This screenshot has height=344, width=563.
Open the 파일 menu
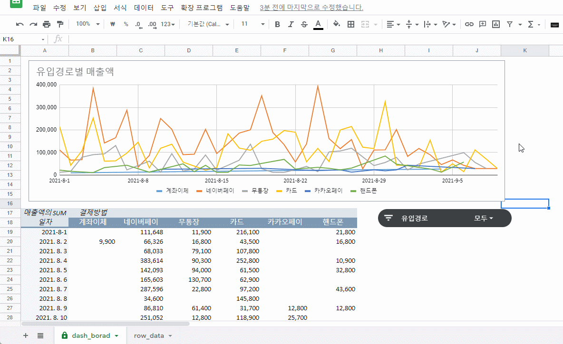click(39, 8)
